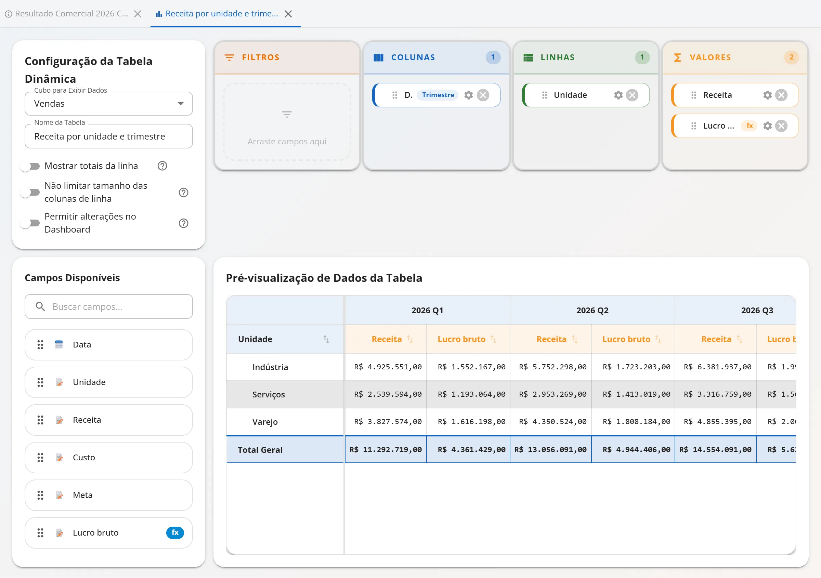Toggle Permitir alterações no Dashboard switch
Image resolution: width=821 pixels, height=578 pixels.
click(30, 223)
